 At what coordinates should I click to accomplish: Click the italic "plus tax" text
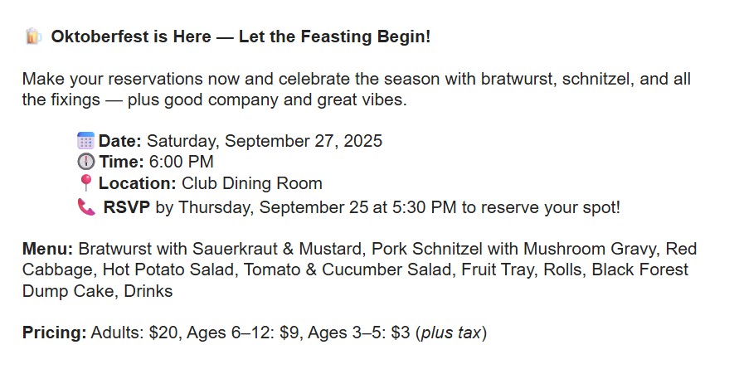pyautogui.click(x=450, y=333)
